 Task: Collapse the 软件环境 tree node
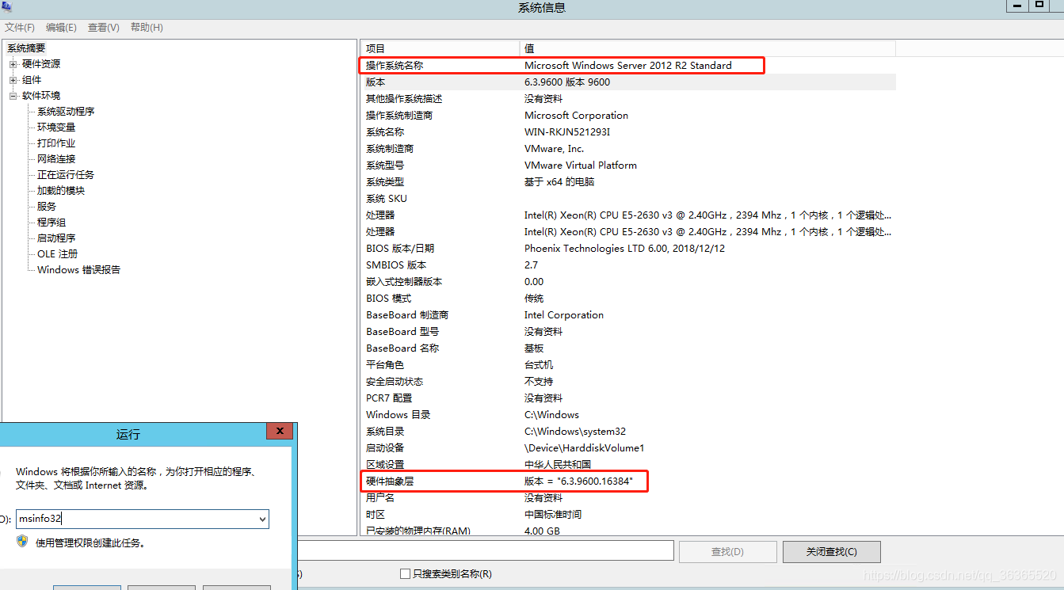click(13, 96)
